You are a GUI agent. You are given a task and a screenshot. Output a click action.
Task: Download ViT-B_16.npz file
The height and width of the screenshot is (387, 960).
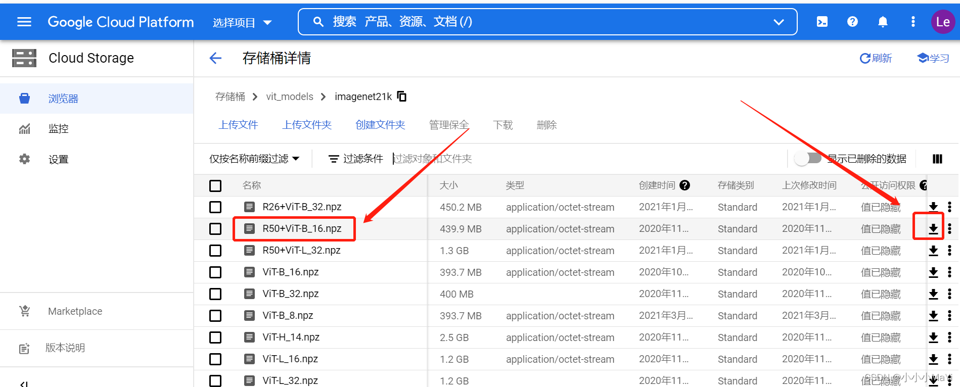click(934, 272)
